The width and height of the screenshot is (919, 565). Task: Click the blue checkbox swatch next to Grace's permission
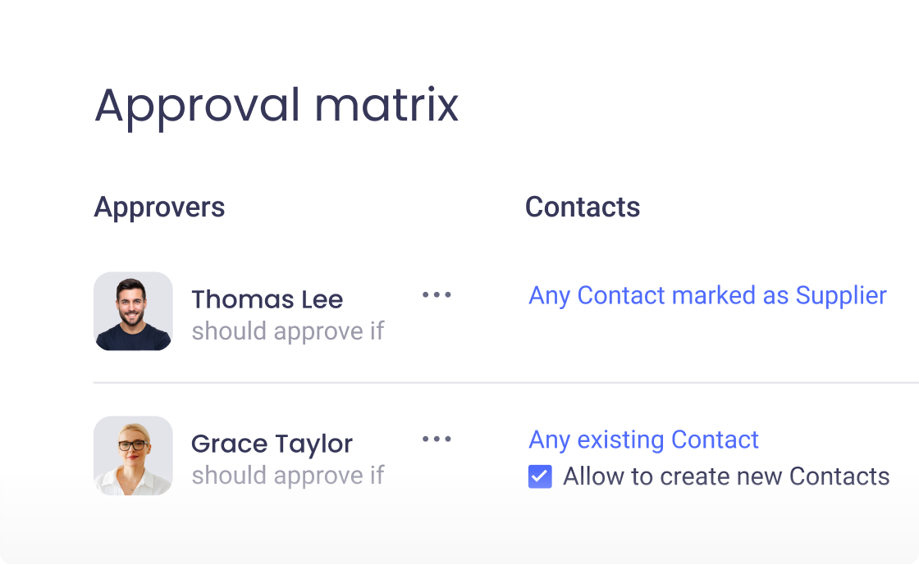pyautogui.click(x=539, y=476)
